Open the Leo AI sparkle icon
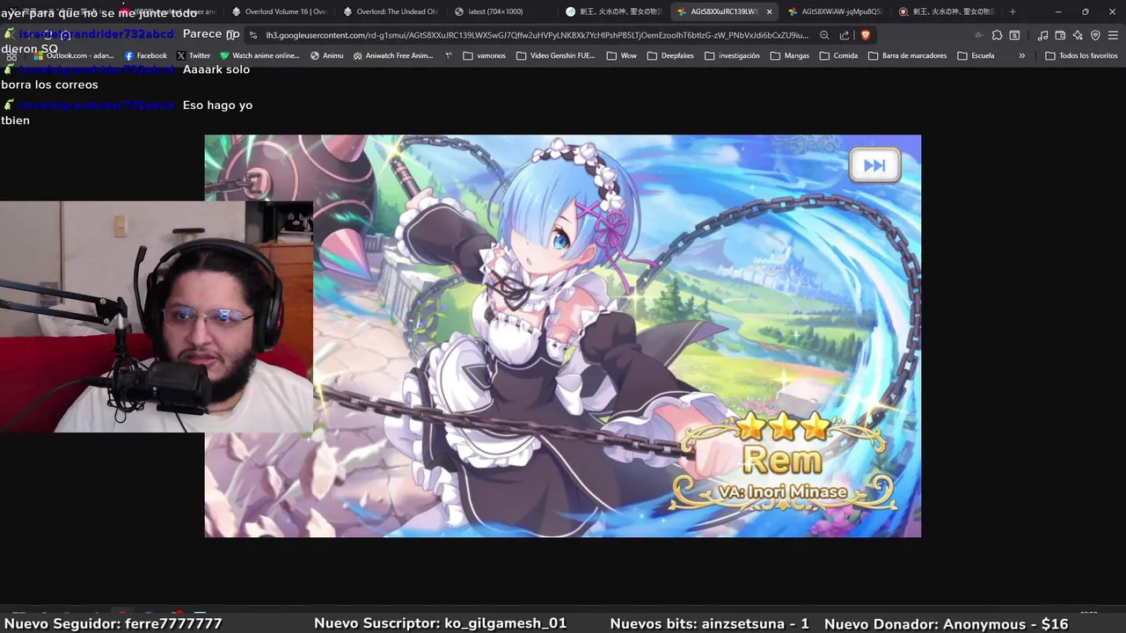The width and height of the screenshot is (1126, 633). click(1078, 35)
